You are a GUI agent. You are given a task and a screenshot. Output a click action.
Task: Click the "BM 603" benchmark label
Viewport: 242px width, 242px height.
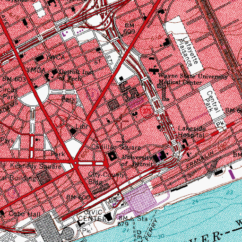(14, 79)
